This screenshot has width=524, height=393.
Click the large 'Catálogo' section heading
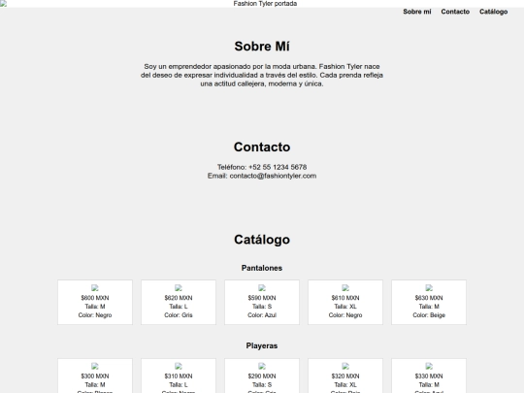pyautogui.click(x=262, y=240)
